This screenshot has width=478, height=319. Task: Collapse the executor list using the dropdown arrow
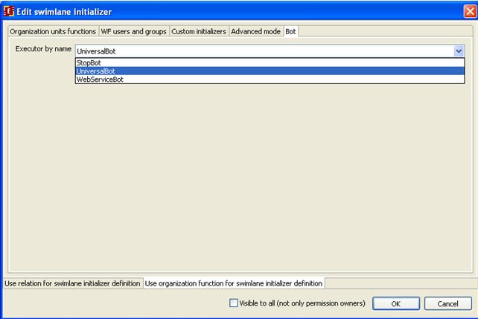pos(459,51)
